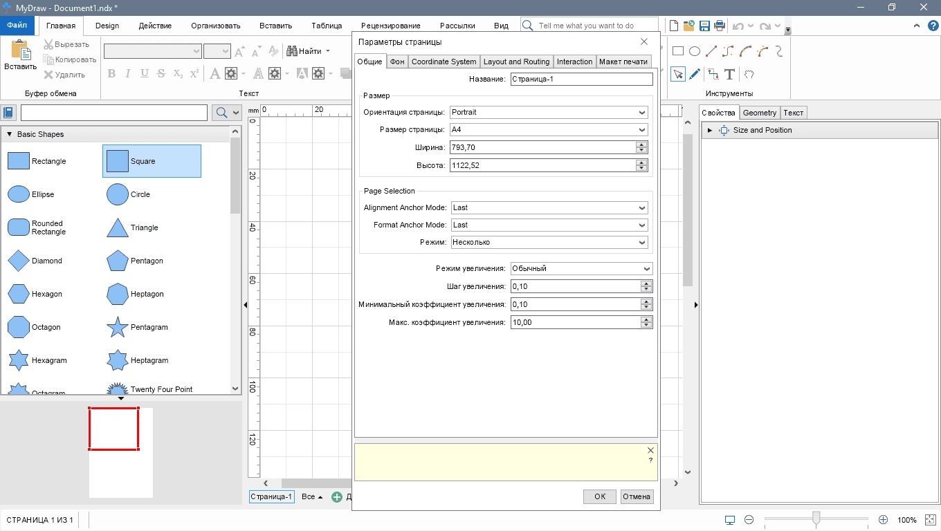Click the Шаг увеличения stepper arrows
941x531 pixels.
[647, 286]
